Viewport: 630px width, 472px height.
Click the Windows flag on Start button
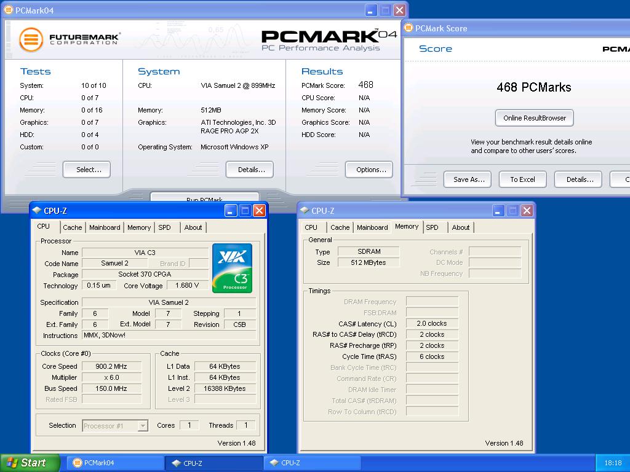[x=12, y=463]
